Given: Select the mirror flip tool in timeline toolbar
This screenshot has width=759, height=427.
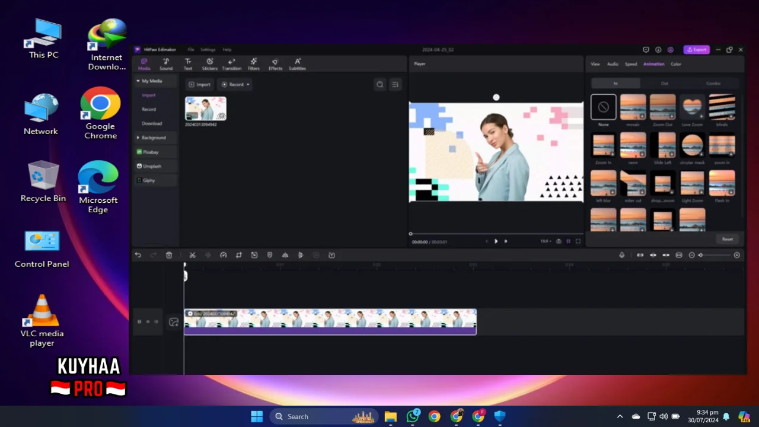Looking at the screenshot, I should (x=285, y=255).
